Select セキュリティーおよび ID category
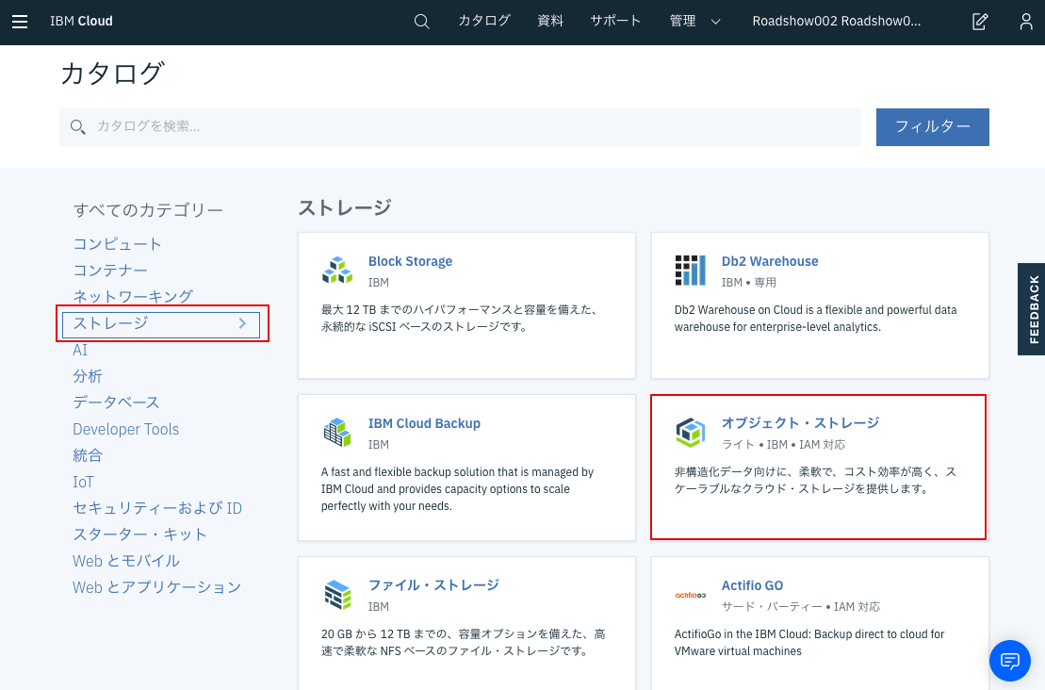 [157, 508]
